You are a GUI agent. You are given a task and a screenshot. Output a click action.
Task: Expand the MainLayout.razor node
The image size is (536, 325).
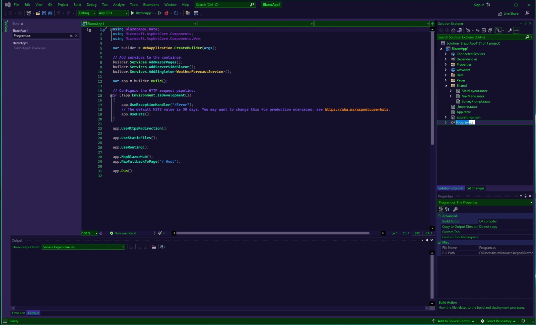451,91
